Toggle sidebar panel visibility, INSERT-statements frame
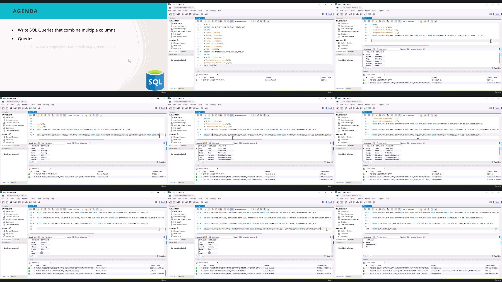This screenshot has width=502, height=282. 327,14
